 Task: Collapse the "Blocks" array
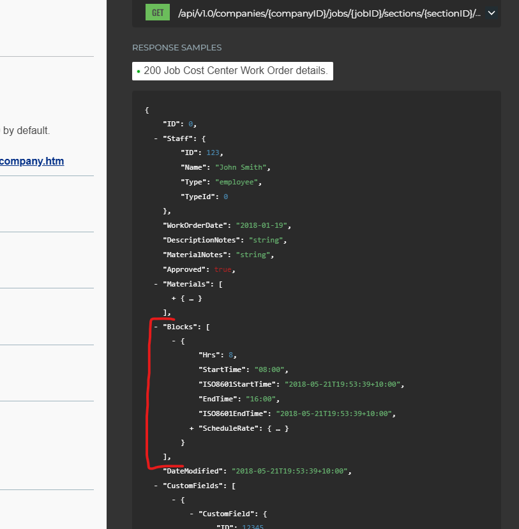point(156,327)
